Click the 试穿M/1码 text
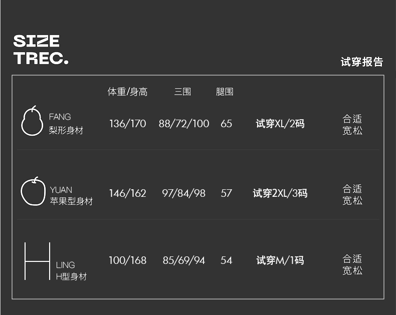The height and width of the screenshot is (315, 396). pos(280,260)
